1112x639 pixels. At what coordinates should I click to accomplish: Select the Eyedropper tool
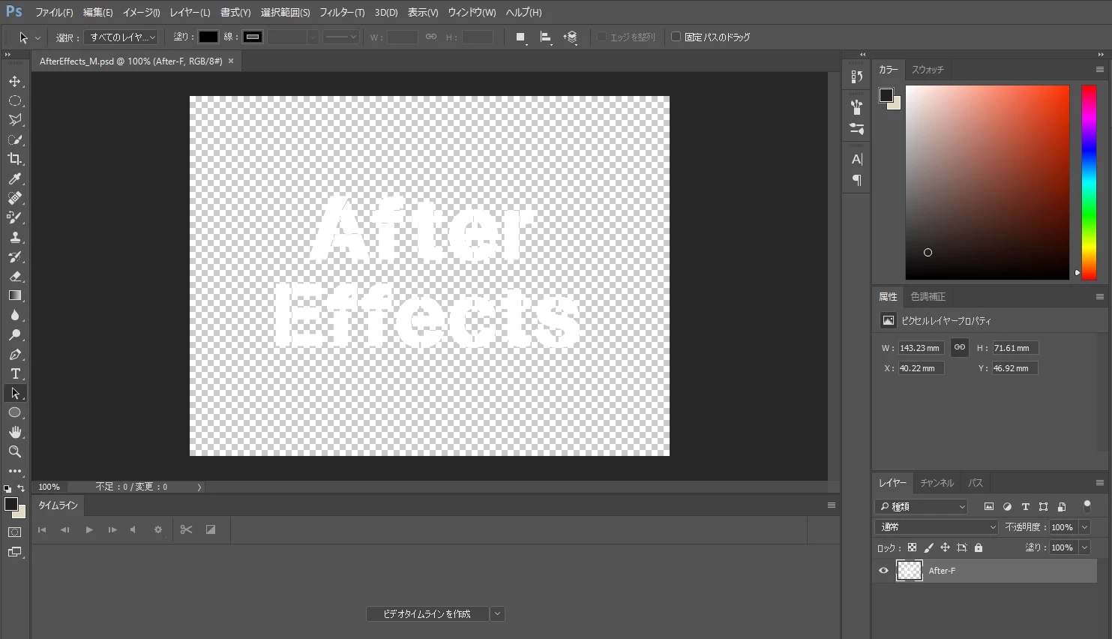[x=15, y=178]
